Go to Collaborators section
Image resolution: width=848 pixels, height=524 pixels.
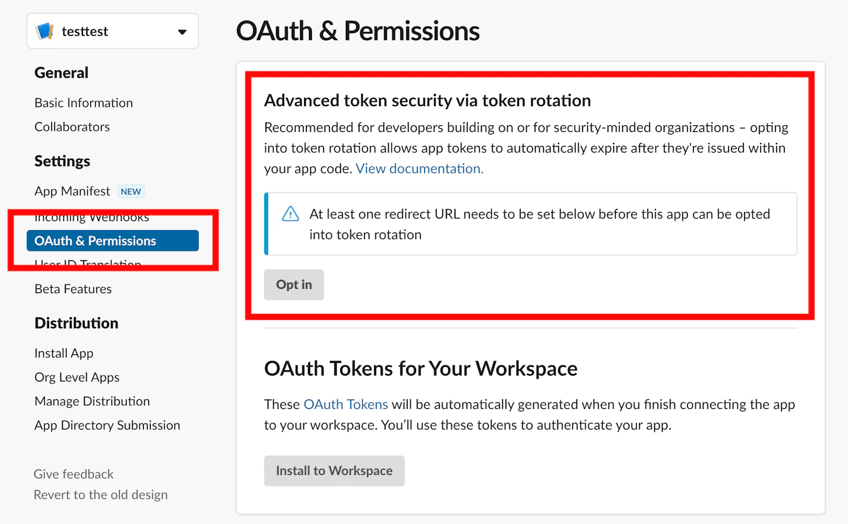[x=72, y=127]
